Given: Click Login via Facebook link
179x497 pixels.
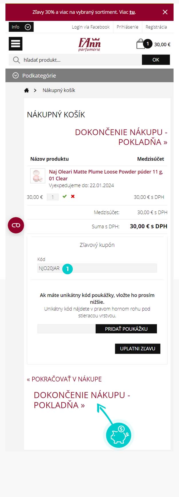Looking at the screenshot, I should pos(91,27).
